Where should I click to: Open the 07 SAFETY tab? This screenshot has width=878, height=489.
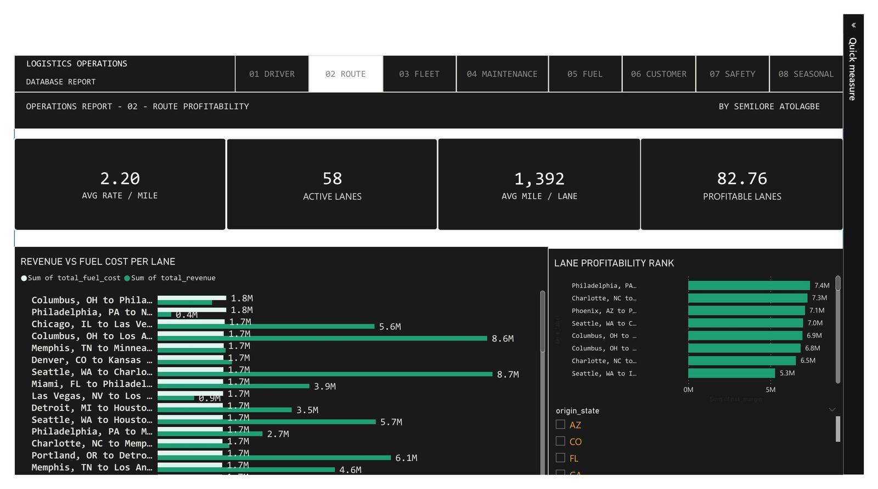click(733, 74)
